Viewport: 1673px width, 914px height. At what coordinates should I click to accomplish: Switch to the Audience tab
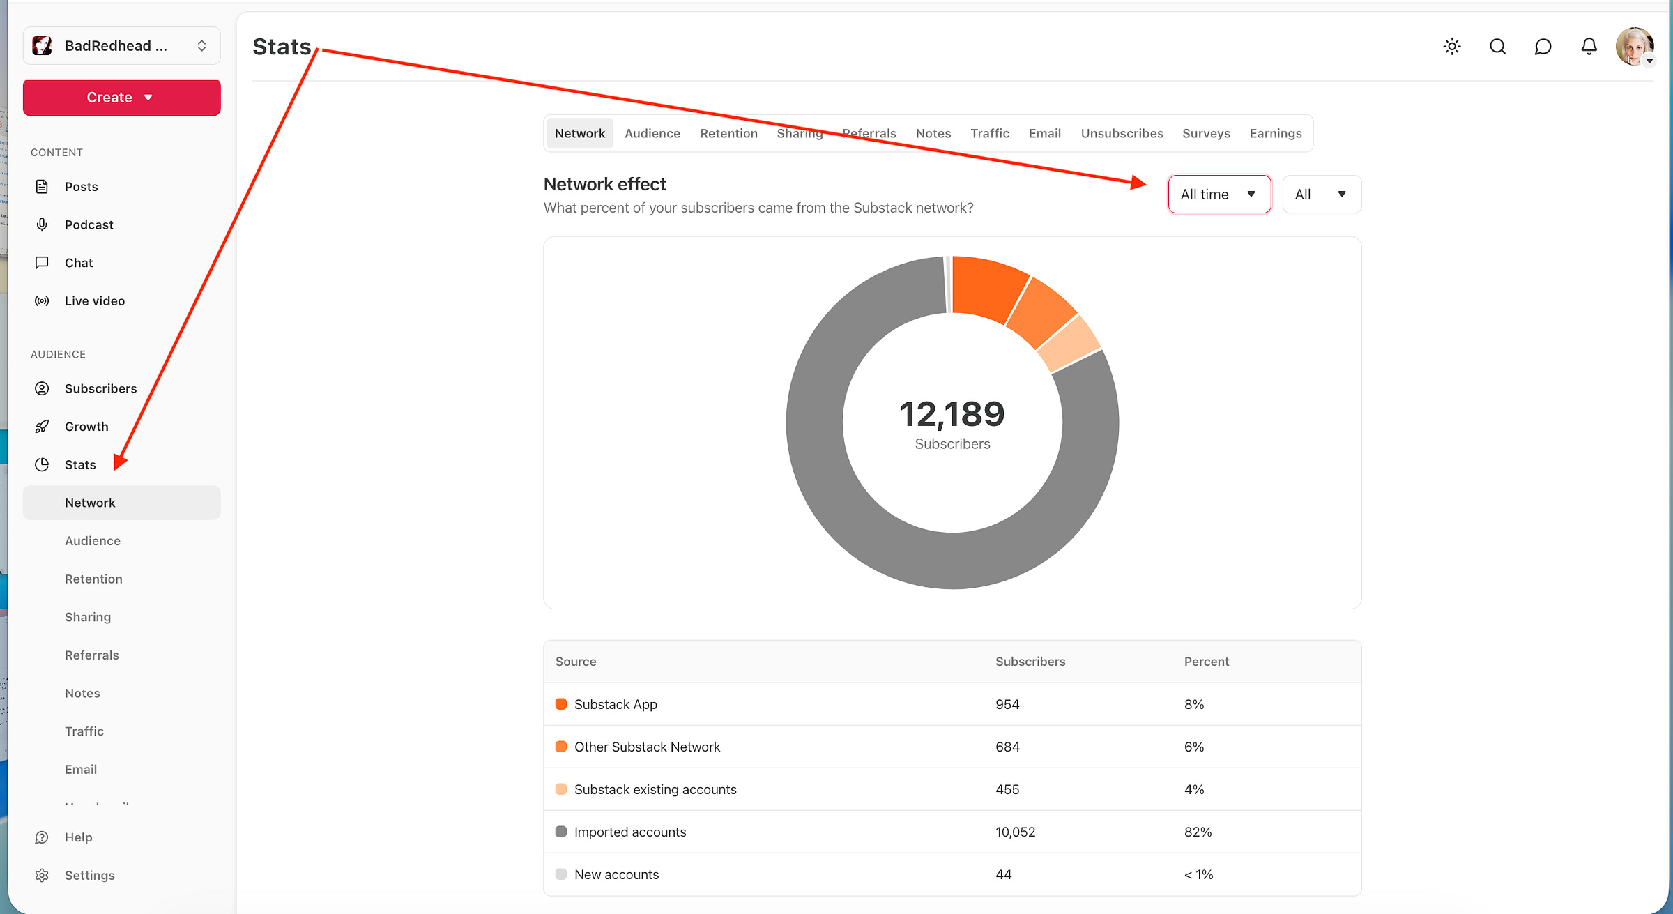[652, 133]
